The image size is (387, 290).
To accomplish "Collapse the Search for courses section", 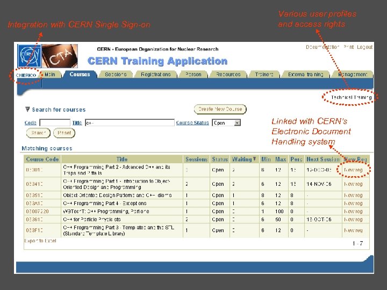I will tap(27, 109).
